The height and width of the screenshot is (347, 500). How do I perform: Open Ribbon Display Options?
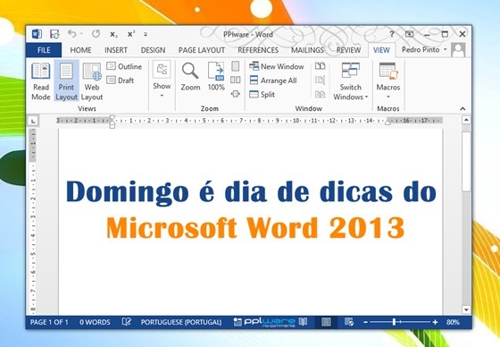click(409, 34)
